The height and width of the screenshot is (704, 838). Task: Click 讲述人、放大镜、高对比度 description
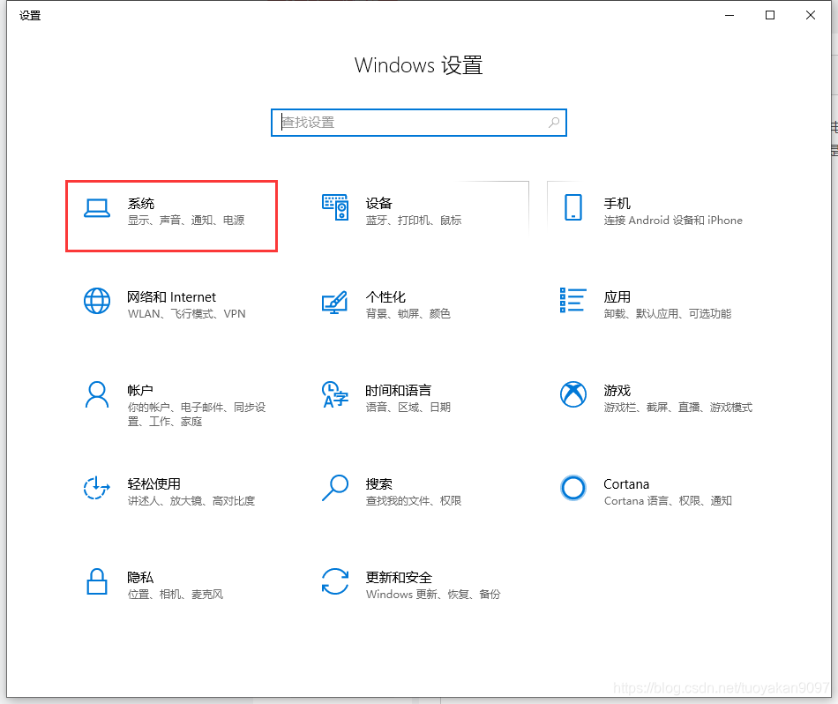point(191,501)
